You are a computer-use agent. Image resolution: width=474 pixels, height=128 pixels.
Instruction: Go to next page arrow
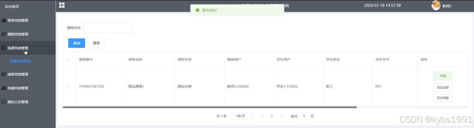(281, 116)
